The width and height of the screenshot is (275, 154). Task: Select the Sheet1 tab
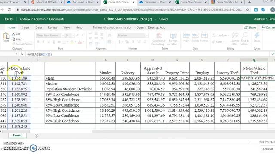[x=17, y=136]
